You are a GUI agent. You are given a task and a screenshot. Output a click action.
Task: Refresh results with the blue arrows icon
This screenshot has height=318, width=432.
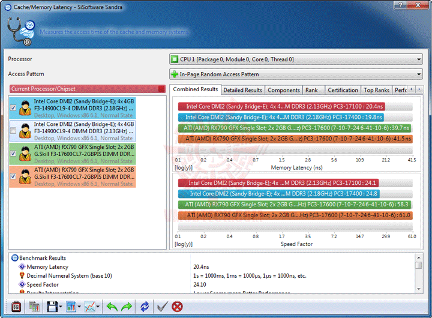(145, 307)
